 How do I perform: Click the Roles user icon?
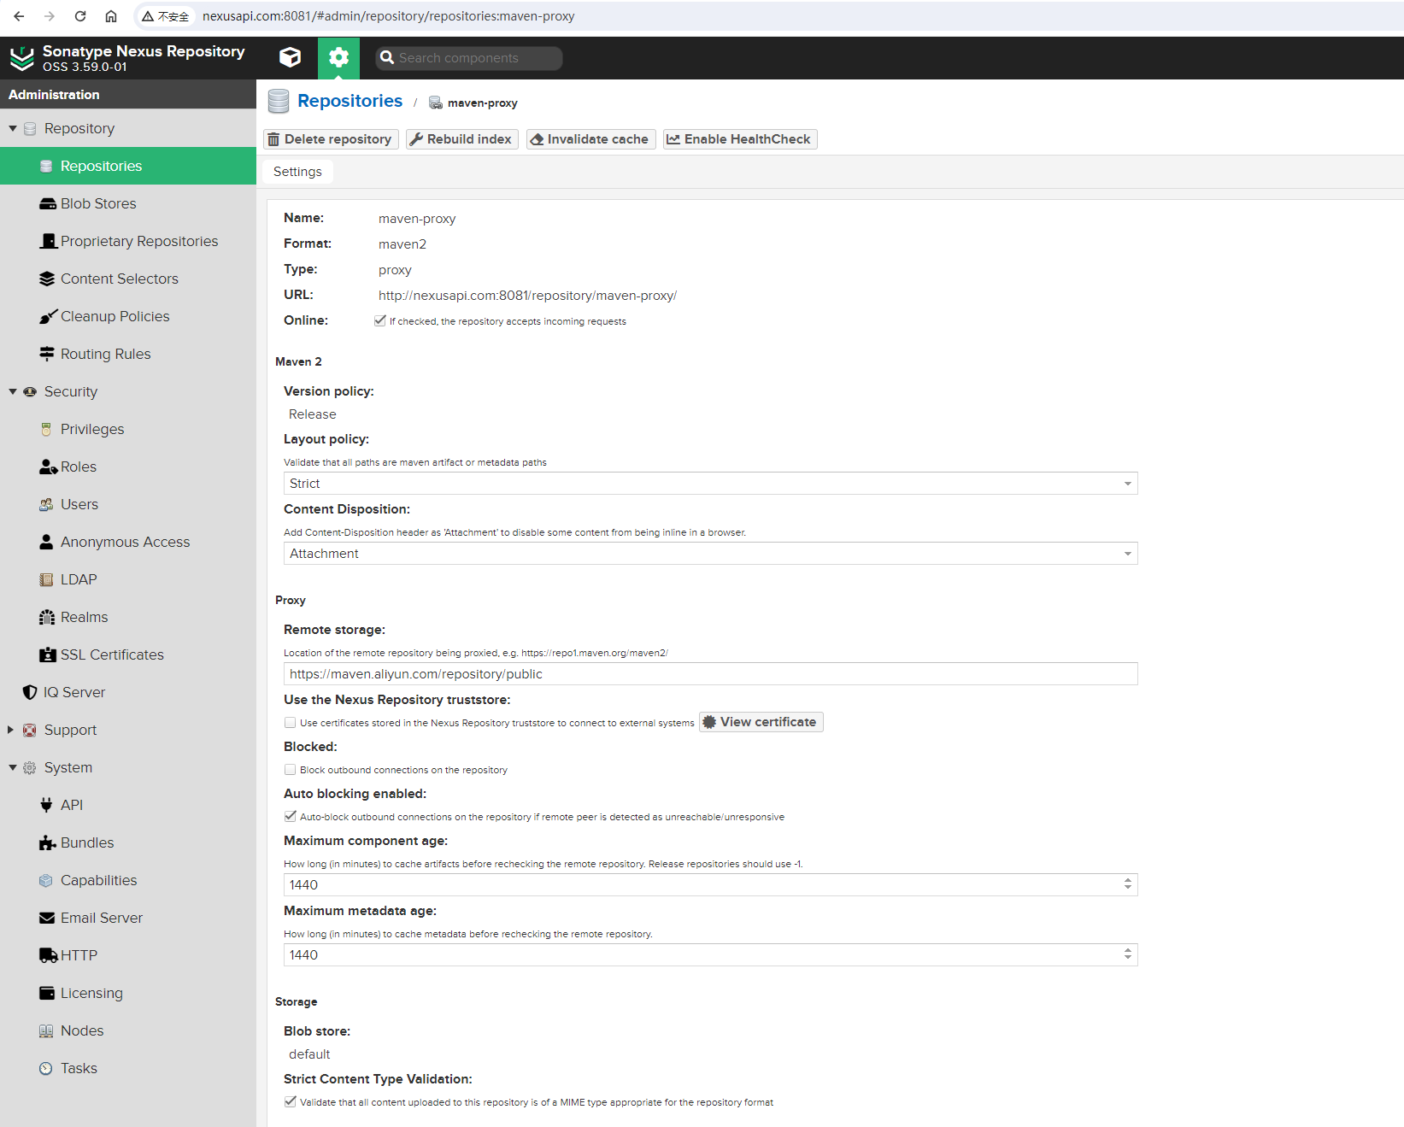(48, 467)
